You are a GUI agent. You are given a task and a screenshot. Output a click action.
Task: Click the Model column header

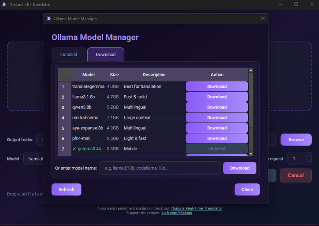(88, 74)
